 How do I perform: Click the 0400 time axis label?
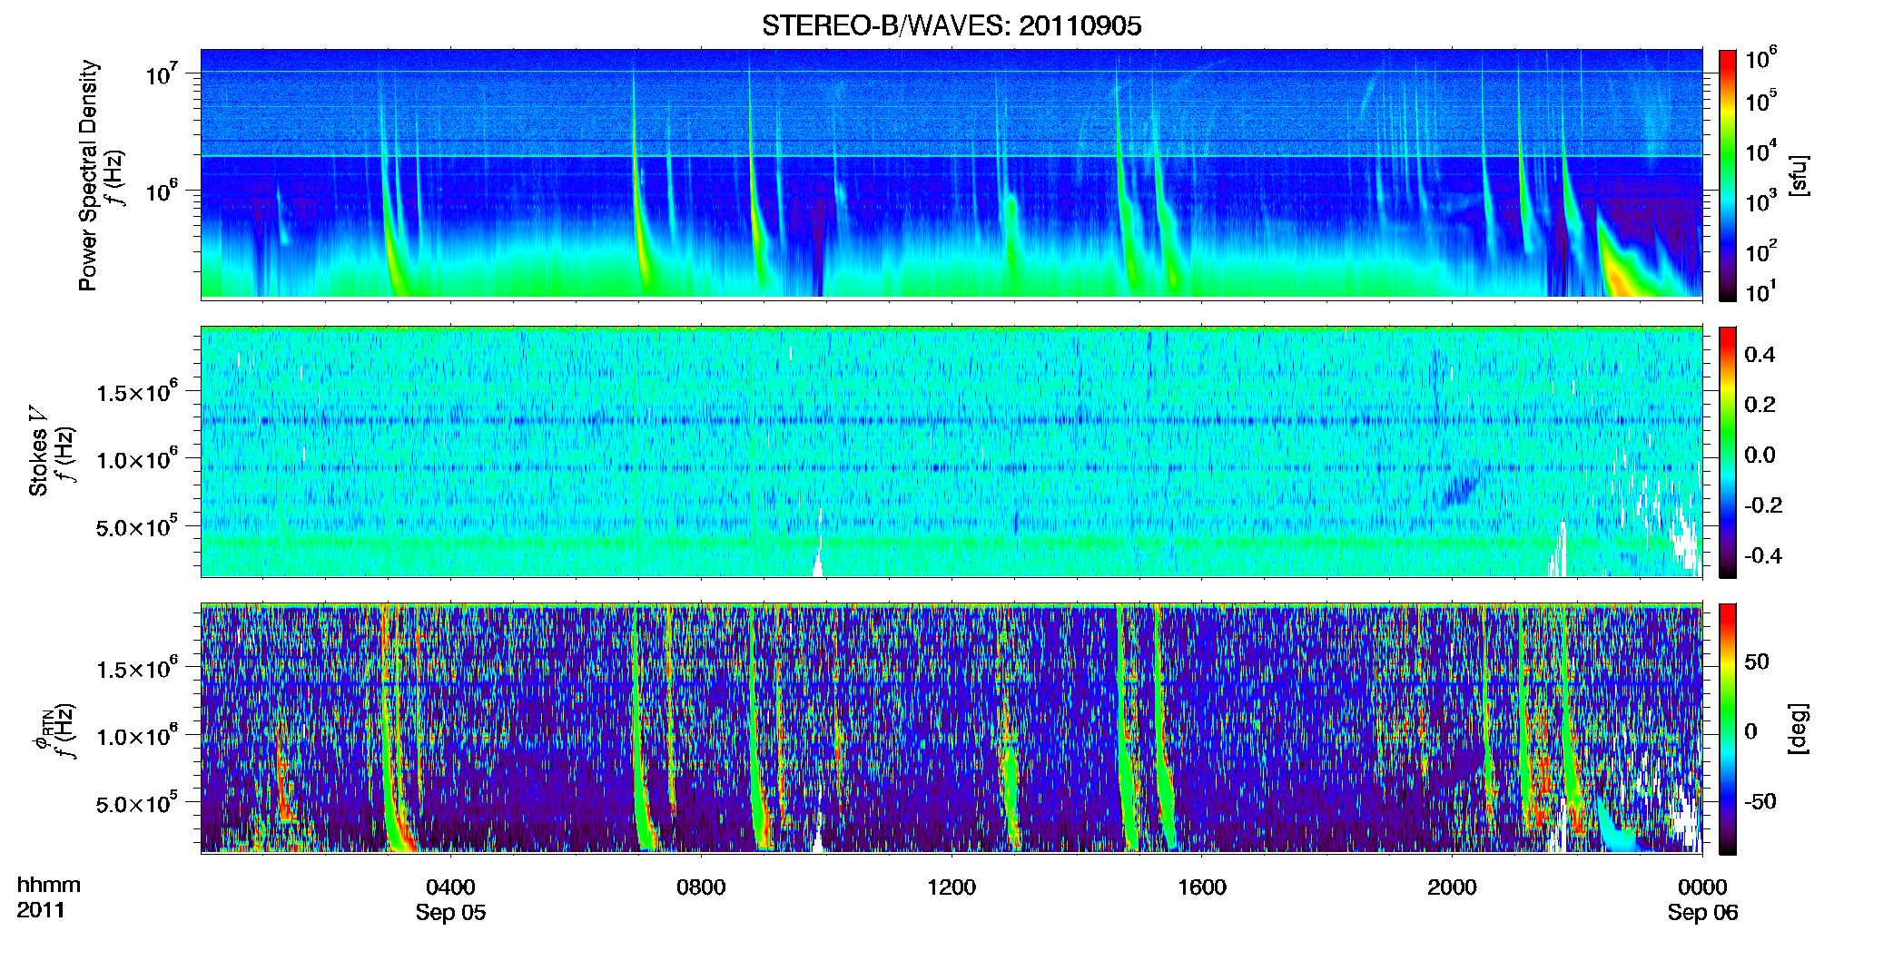[450, 887]
